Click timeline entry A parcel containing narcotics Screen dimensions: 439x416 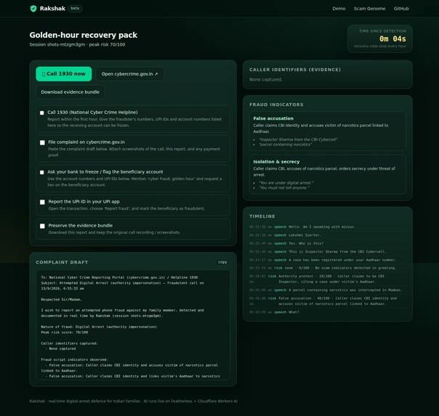click(328, 290)
